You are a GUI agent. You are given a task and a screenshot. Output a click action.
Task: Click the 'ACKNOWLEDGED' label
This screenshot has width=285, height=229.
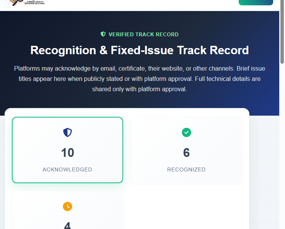click(67, 169)
